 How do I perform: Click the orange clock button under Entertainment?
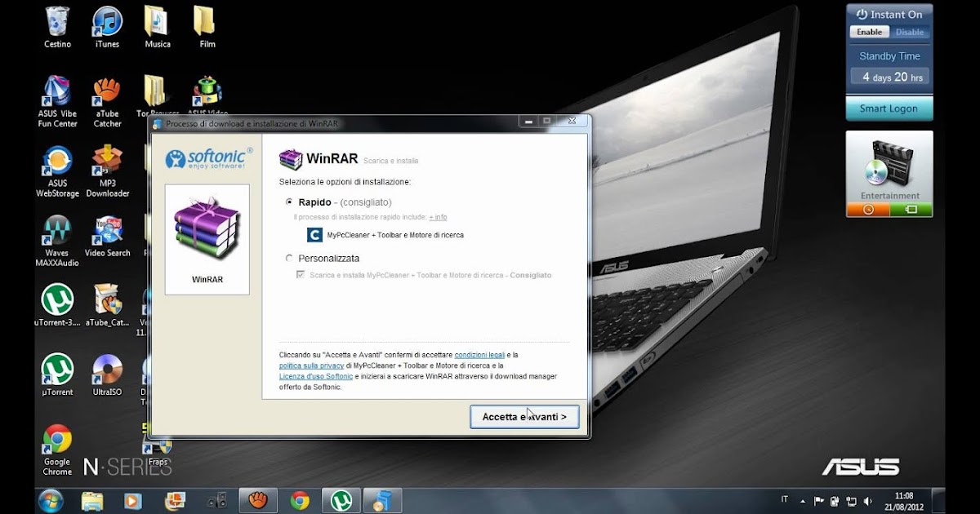tap(867, 209)
